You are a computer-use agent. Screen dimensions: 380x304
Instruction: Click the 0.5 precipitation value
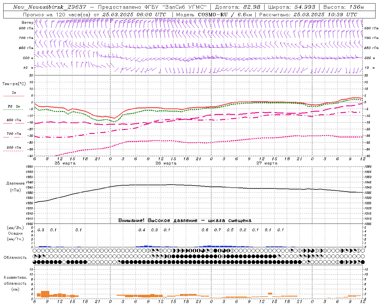(230, 230)
